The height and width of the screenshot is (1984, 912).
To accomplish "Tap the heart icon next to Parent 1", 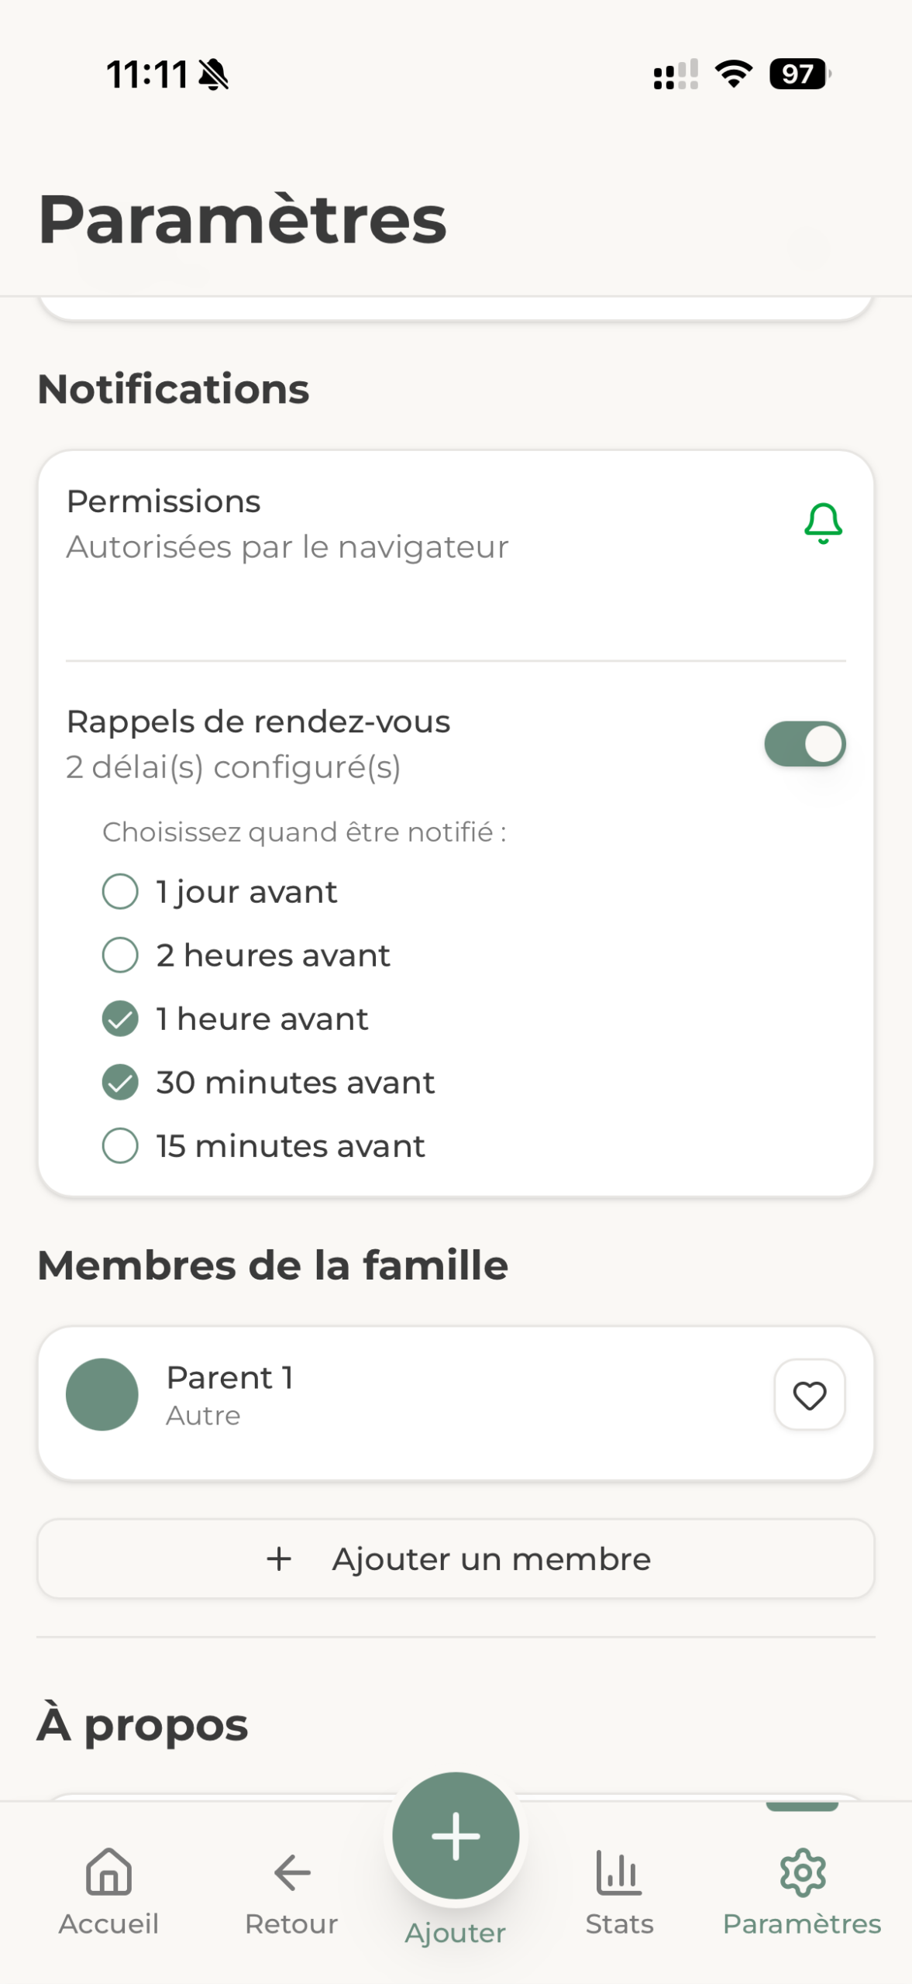I will 809,1395.
